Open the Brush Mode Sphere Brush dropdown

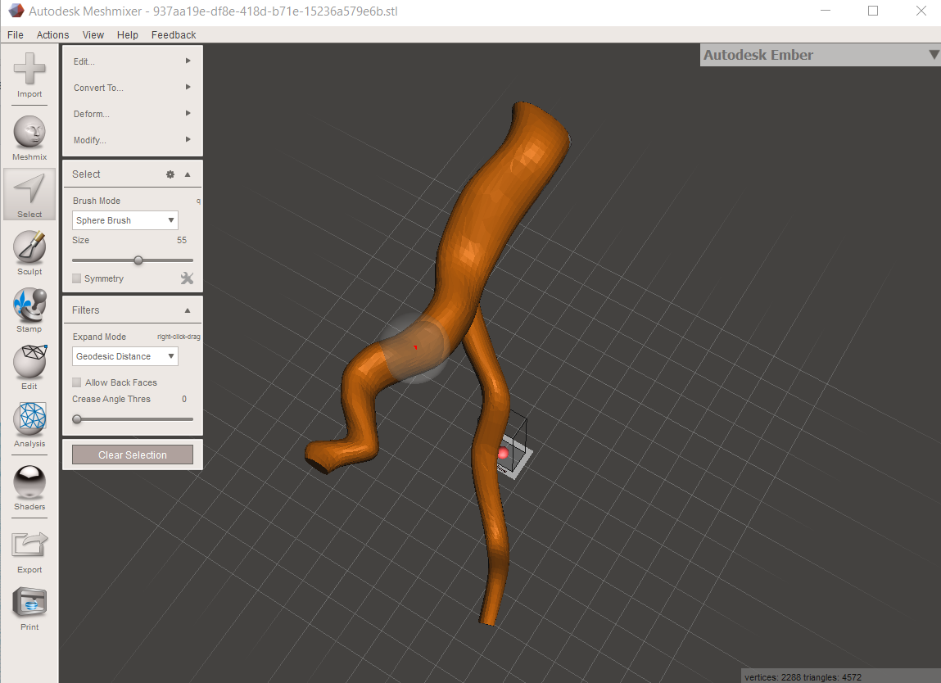tap(124, 220)
